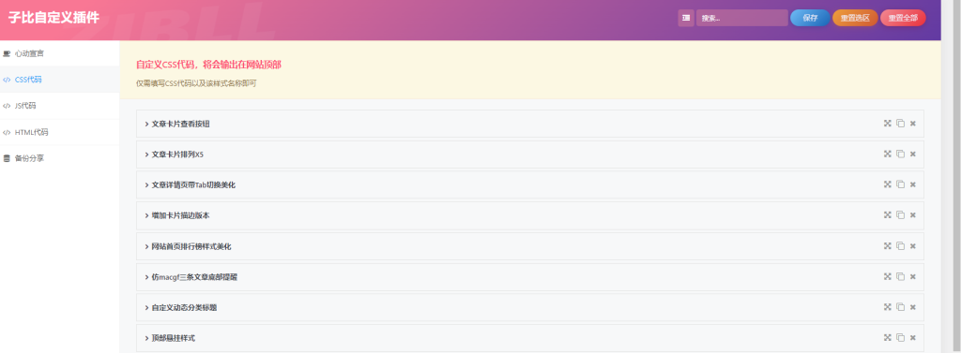Expand 网站首页排行榜样式美化 panel
The width and height of the screenshot is (961, 353).
[529, 246]
